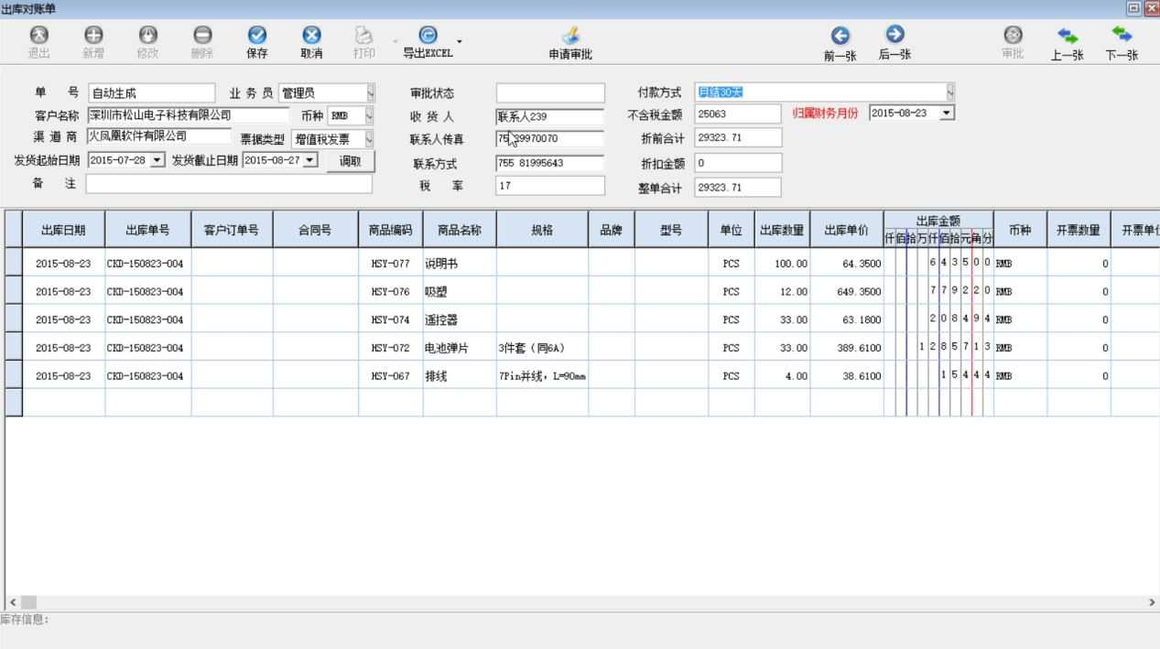Click the 出库单号 column header
Image resolution: width=1160 pixels, height=649 pixels.
coord(147,230)
